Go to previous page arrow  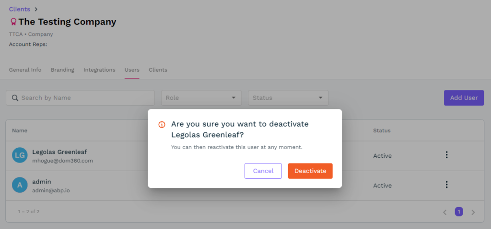(444, 212)
